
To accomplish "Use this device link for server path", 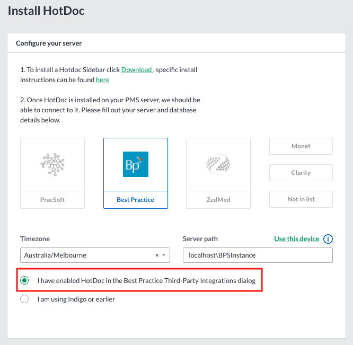I will point(296,239).
